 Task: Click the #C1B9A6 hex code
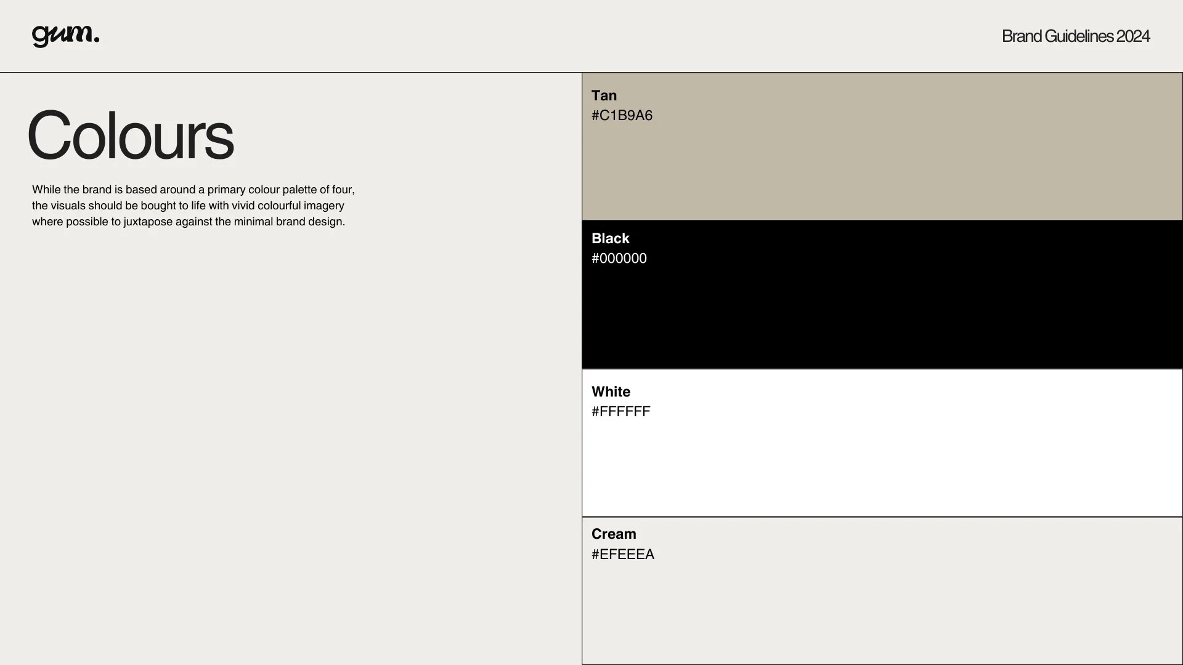pyautogui.click(x=622, y=116)
